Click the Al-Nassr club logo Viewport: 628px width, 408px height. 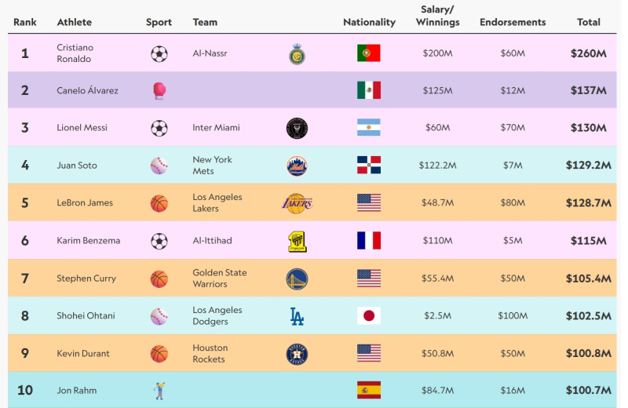[x=297, y=53]
